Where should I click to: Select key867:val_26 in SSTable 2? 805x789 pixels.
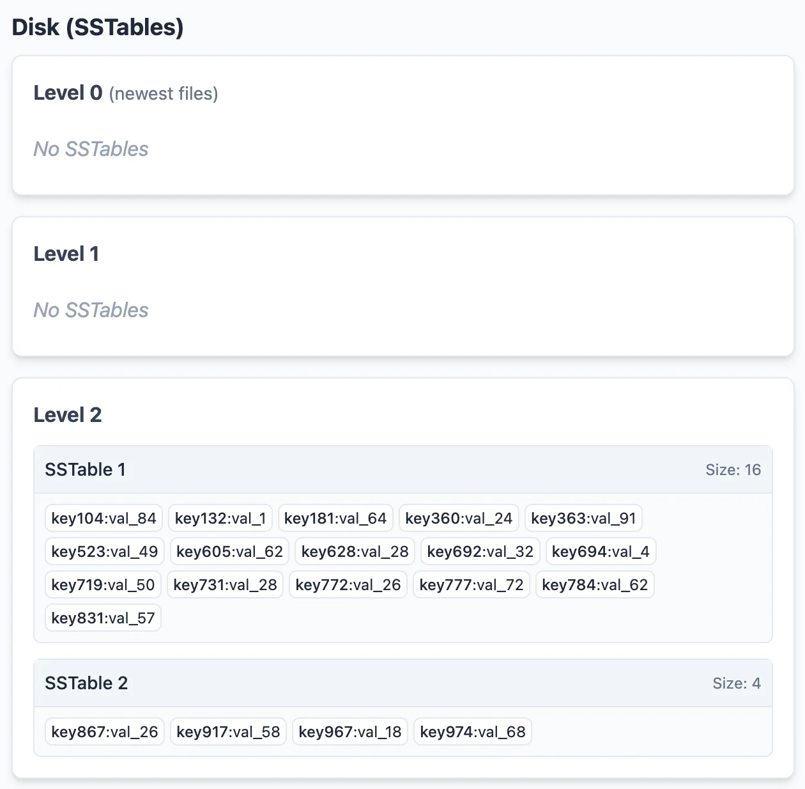[105, 732]
